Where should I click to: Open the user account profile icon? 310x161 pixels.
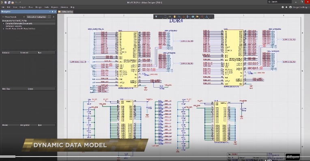pos(291,7)
